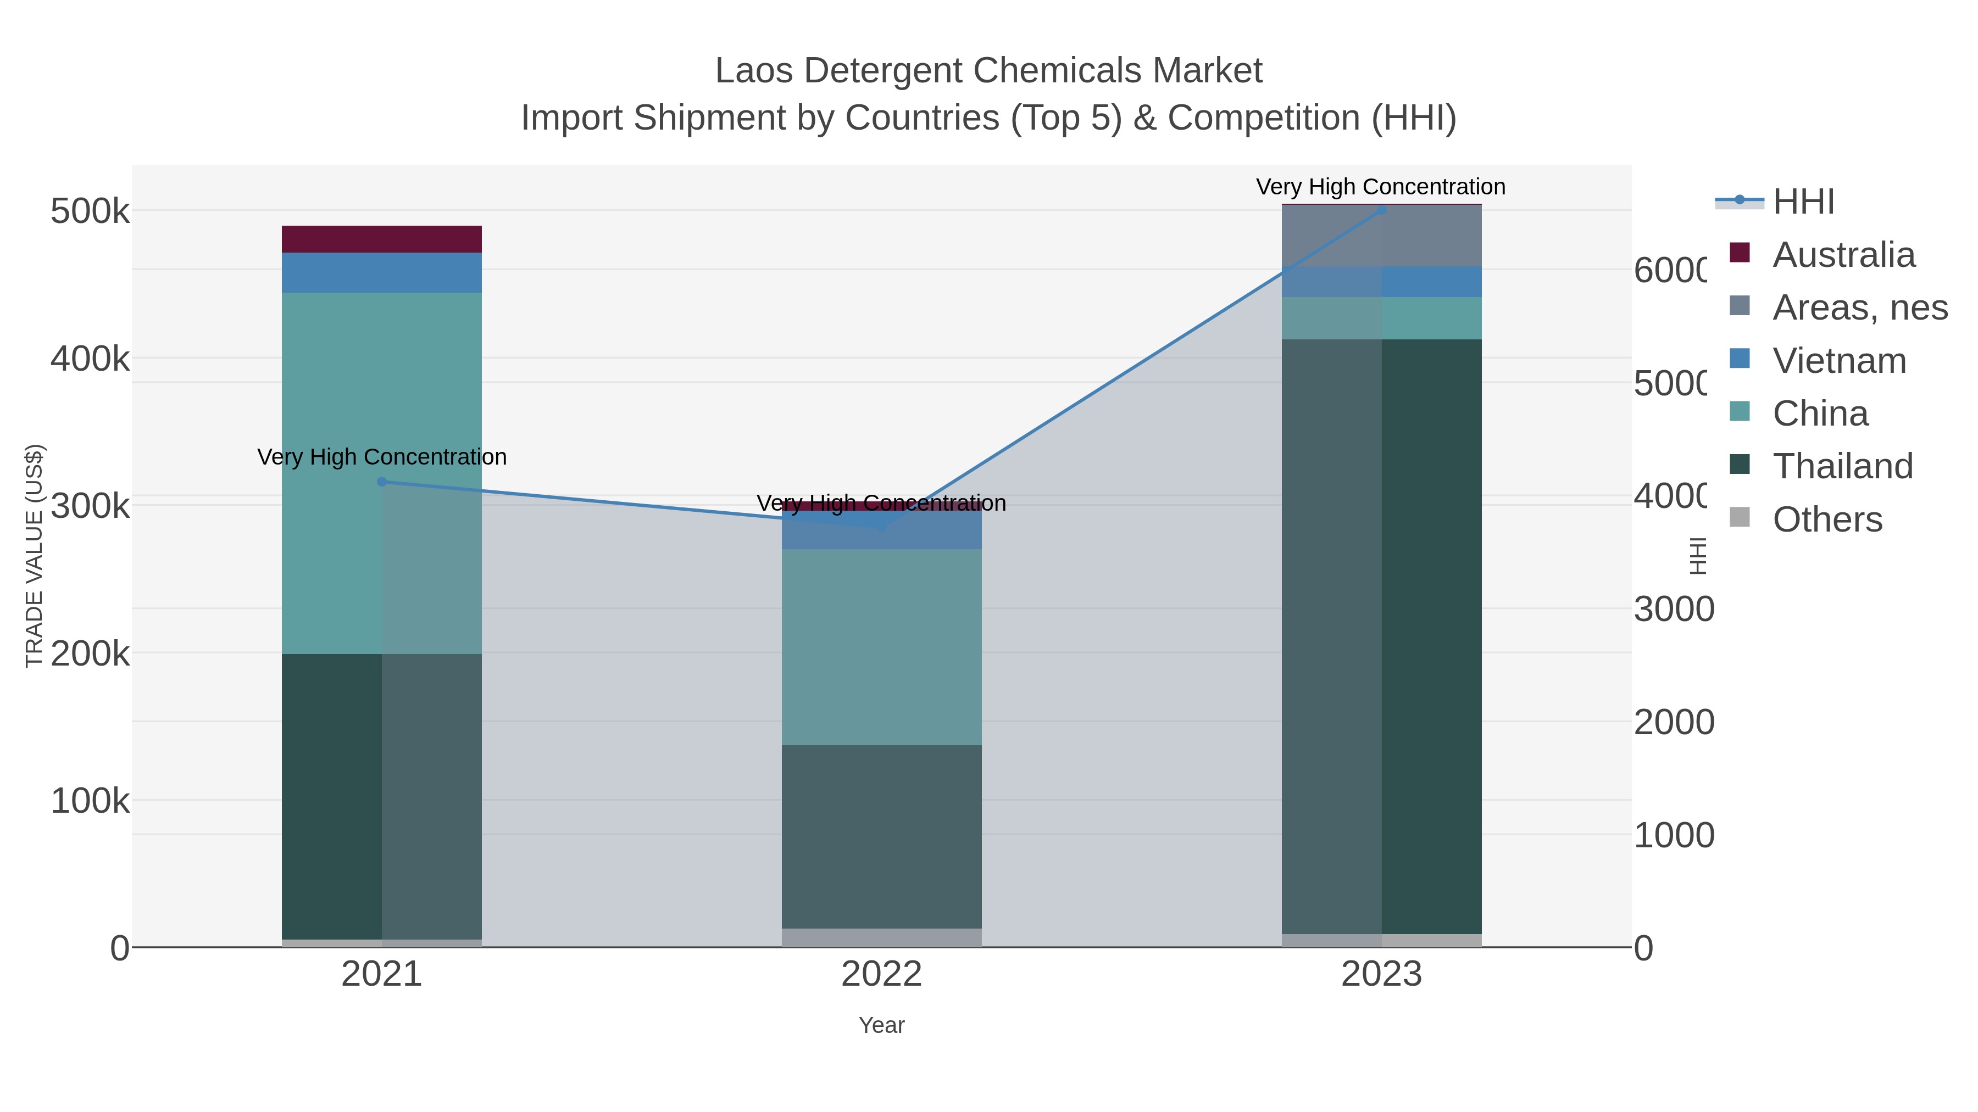Click the Year axis title
Screen dimensions: 1978x1112
(881, 1025)
